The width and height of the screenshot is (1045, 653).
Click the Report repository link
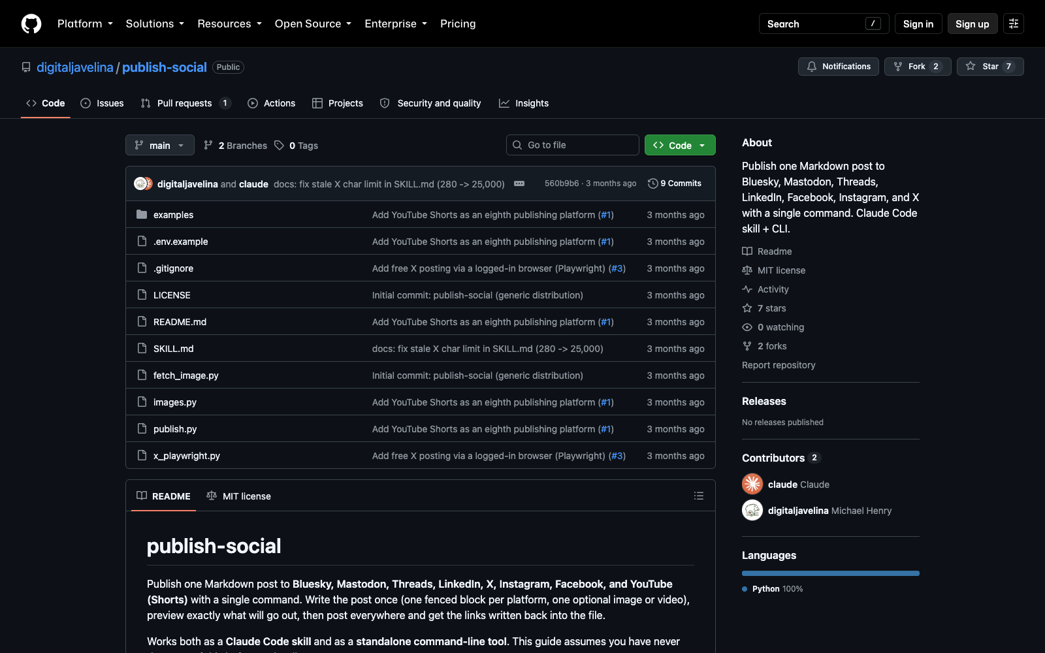pos(779,365)
